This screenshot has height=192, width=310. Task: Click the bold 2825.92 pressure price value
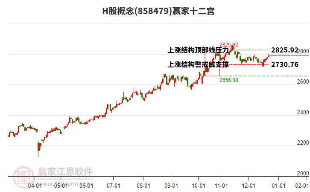(x=284, y=50)
